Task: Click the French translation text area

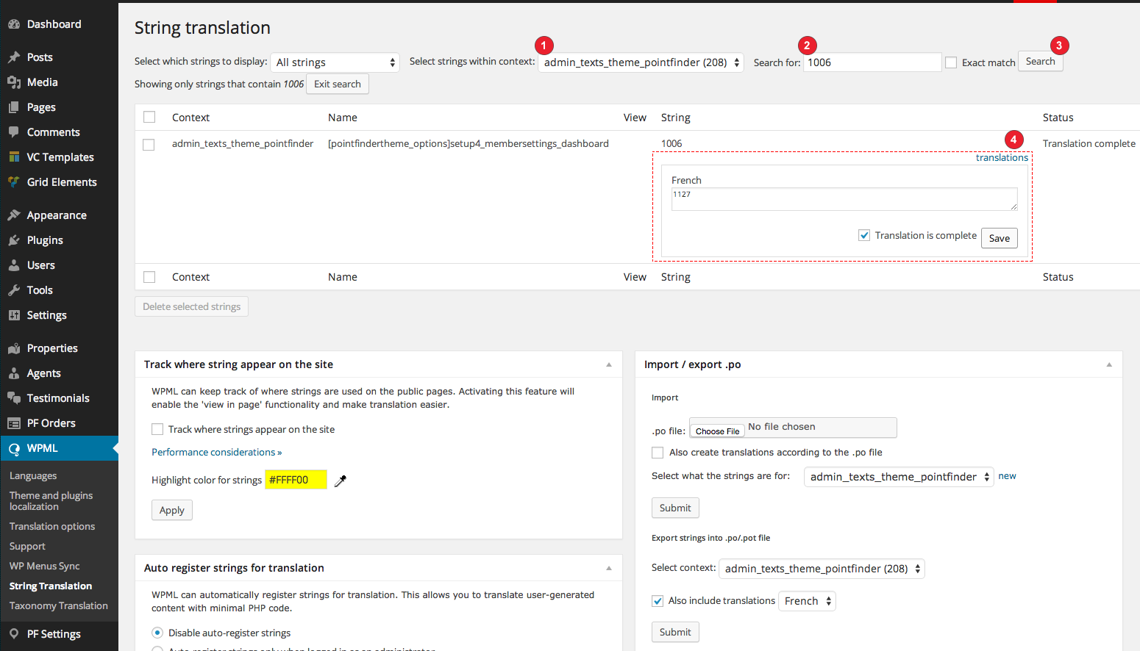Action: pyautogui.click(x=844, y=199)
